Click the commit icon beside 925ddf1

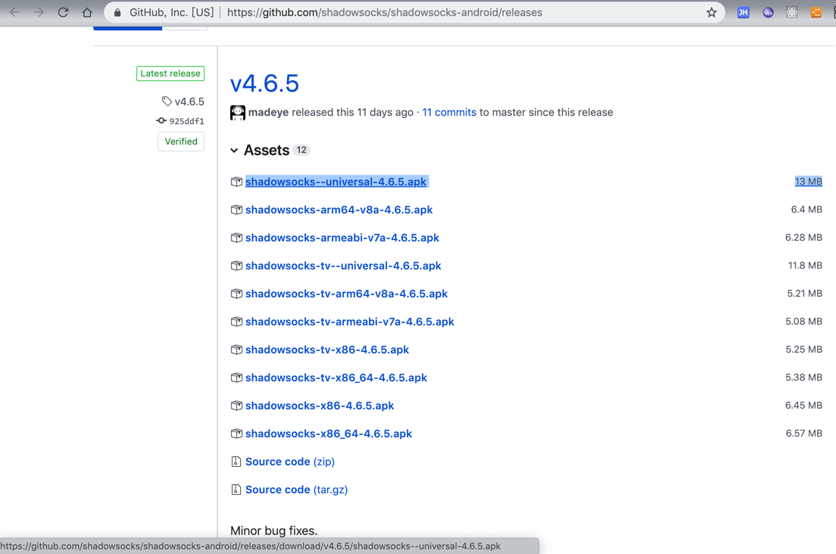point(161,121)
